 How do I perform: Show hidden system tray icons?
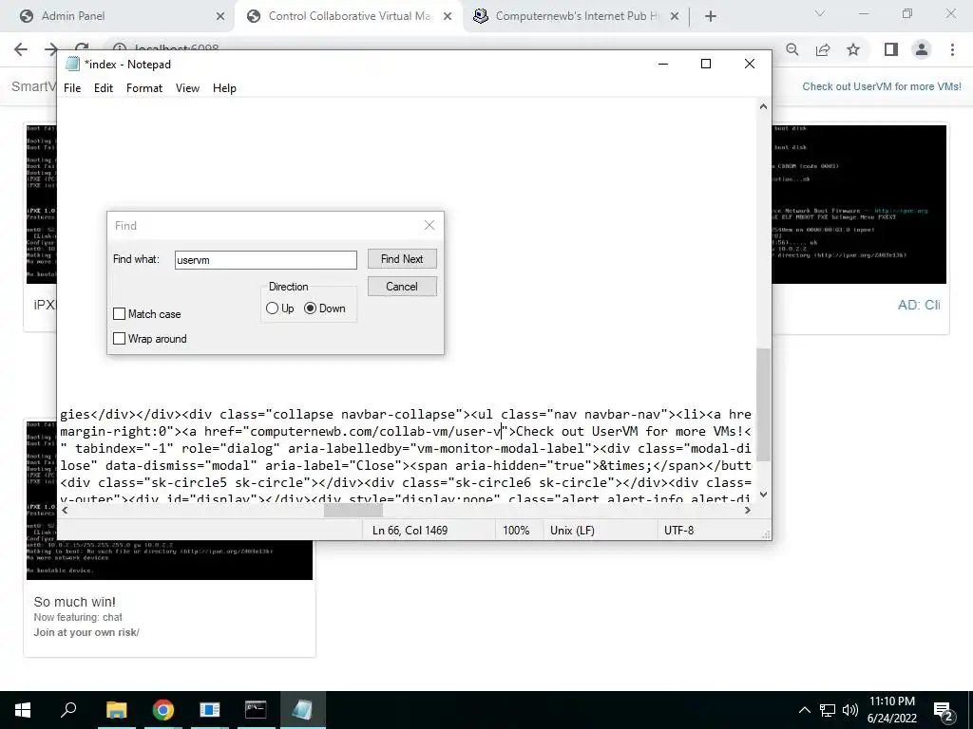click(804, 710)
